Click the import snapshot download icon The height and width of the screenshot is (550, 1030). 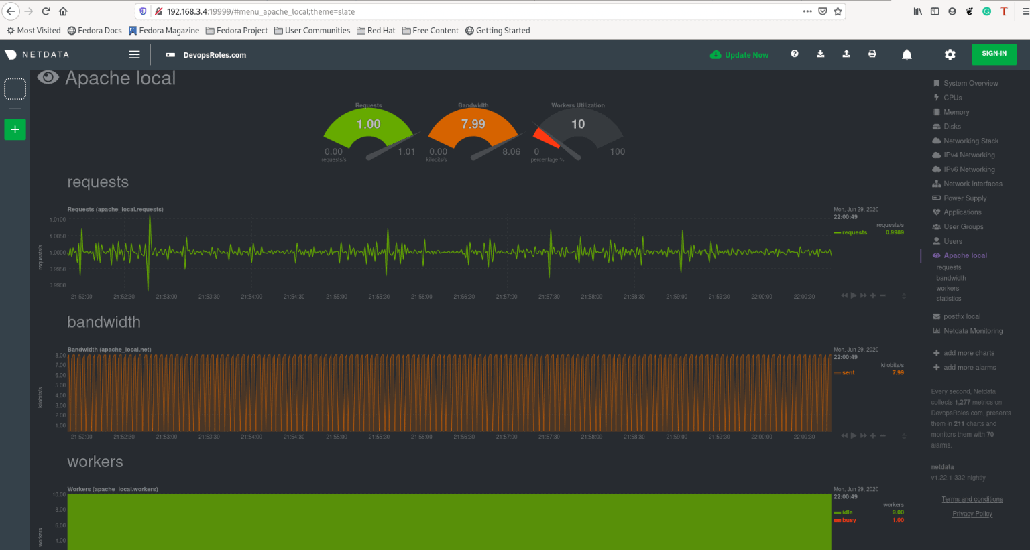[x=820, y=54]
